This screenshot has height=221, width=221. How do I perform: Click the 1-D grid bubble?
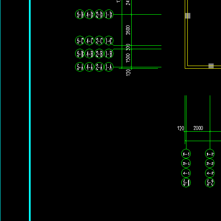(x=109, y=14)
